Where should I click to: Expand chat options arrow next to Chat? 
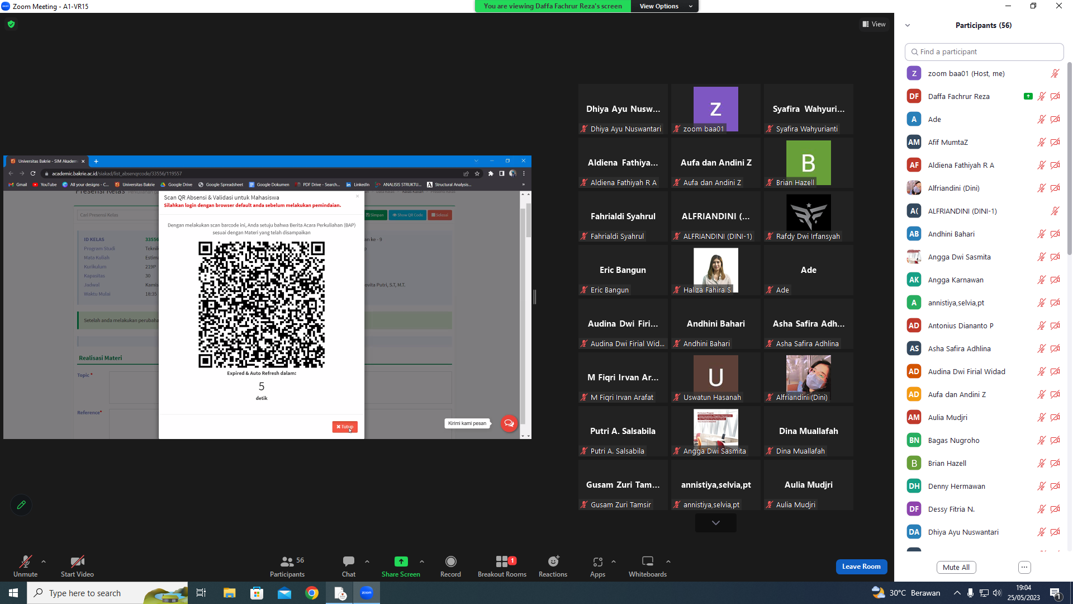[367, 561]
